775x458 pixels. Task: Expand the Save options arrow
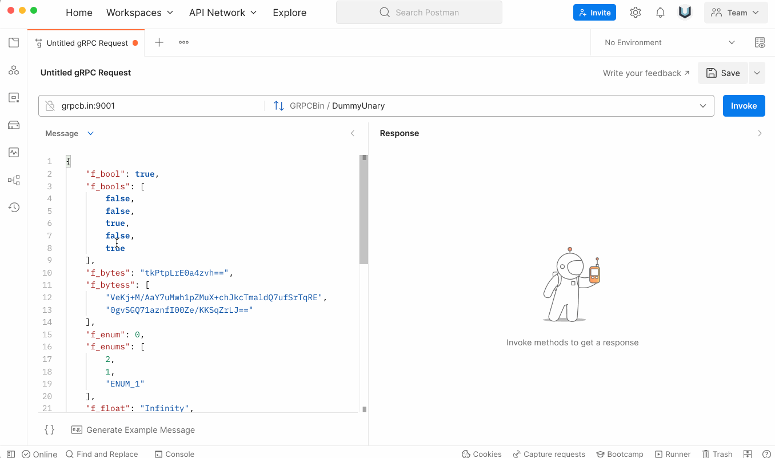757,73
